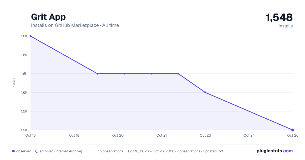
Task: Select the peak data point above Oct 16
Action: 30,36
